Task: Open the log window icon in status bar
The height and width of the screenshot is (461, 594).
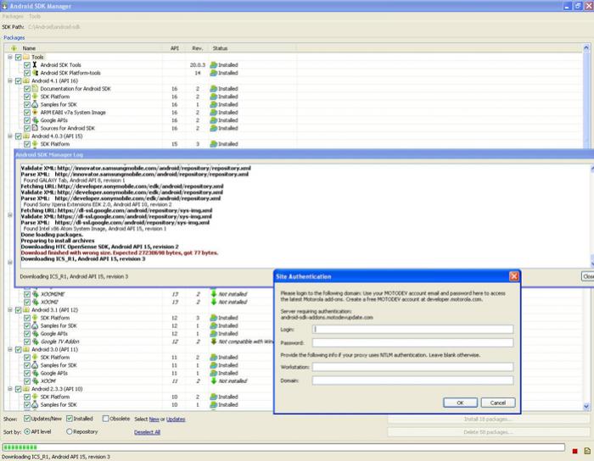Action: coord(587,451)
